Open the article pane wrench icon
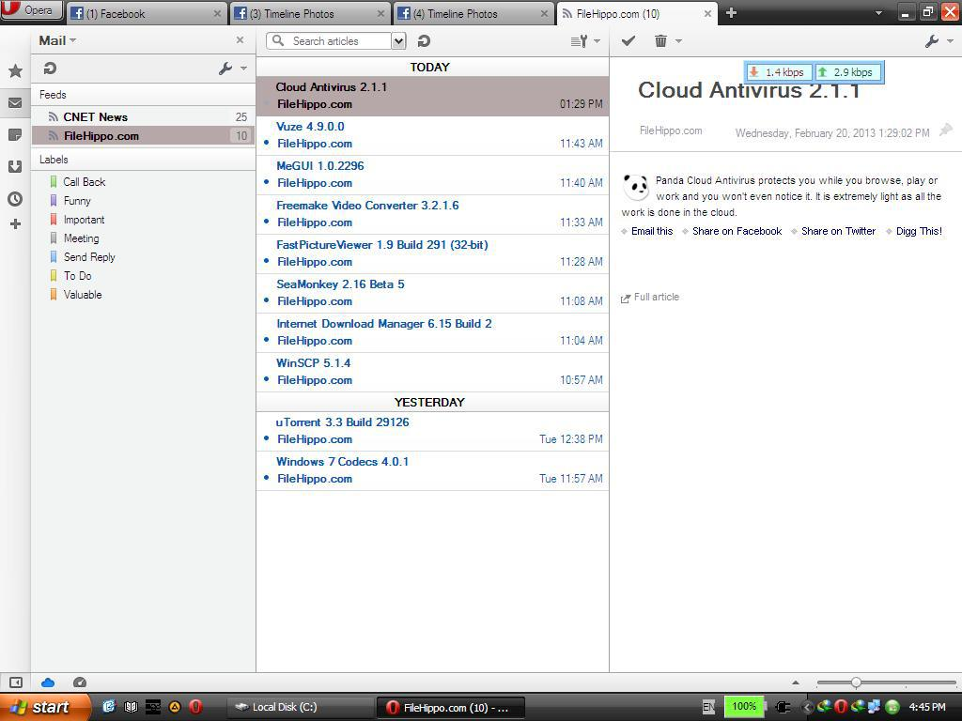Screen dimensions: 962x721 (932, 41)
